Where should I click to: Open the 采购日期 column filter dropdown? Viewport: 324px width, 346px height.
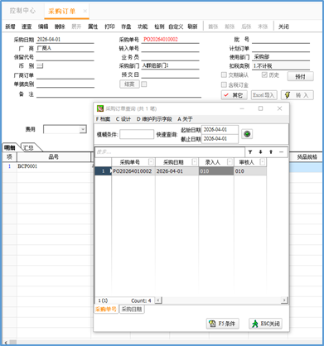pos(195,162)
